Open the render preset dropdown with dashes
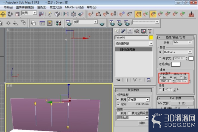Image resolution: width=198 pixels, height=132 pixels. 145,22
